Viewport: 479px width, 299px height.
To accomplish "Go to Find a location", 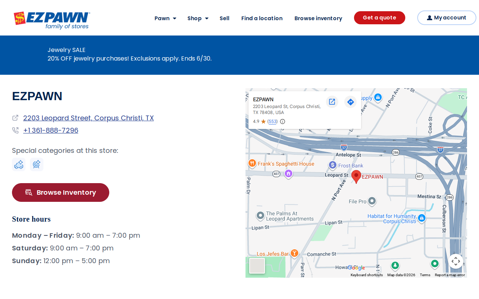I will 262,18.
